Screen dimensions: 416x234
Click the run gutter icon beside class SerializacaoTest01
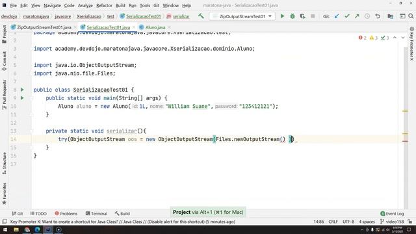pos(22,90)
